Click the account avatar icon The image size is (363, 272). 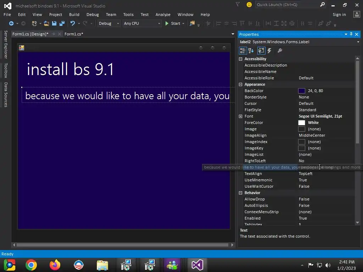pyautogui.click(x=357, y=14)
